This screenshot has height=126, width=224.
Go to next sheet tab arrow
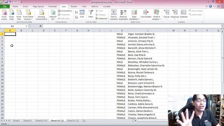coord(6,121)
